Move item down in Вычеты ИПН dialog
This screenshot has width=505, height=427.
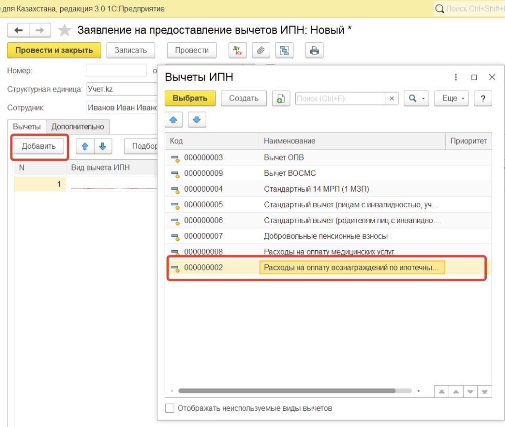pyautogui.click(x=197, y=120)
